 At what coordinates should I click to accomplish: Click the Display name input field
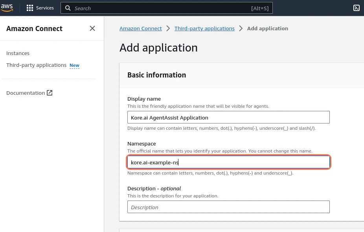click(228, 117)
